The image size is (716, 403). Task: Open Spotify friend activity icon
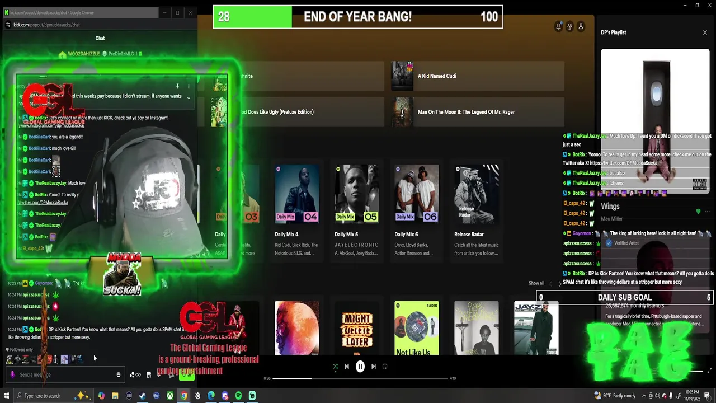569,26
